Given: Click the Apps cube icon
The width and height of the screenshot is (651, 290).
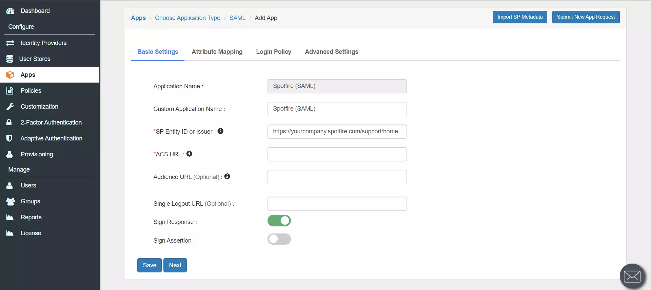Looking at the screenshot, I should click(10, 75).
